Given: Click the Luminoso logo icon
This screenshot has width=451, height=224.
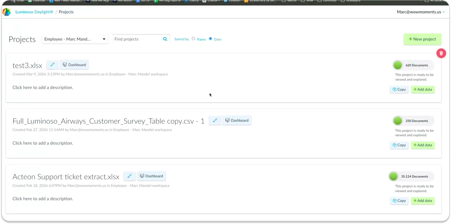Looking at the screenshot, I should point(6,12).
